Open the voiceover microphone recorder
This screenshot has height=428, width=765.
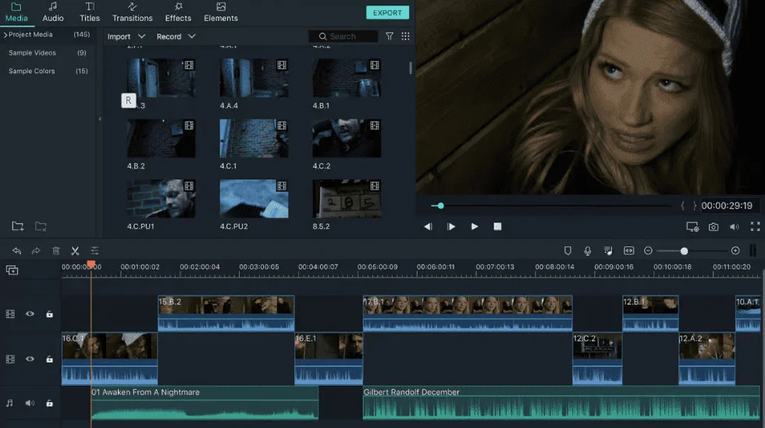pyautogui.click(x=587, y=250)
